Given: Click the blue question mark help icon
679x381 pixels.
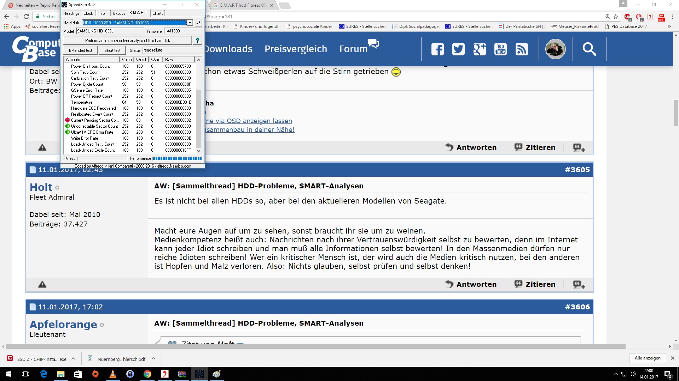Looking at the screenshot, I should 197,41.
